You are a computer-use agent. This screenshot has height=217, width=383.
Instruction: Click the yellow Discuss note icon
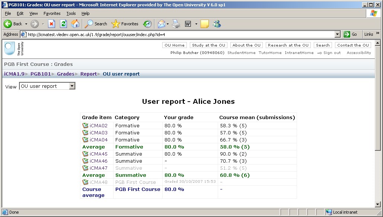point(205,24)
